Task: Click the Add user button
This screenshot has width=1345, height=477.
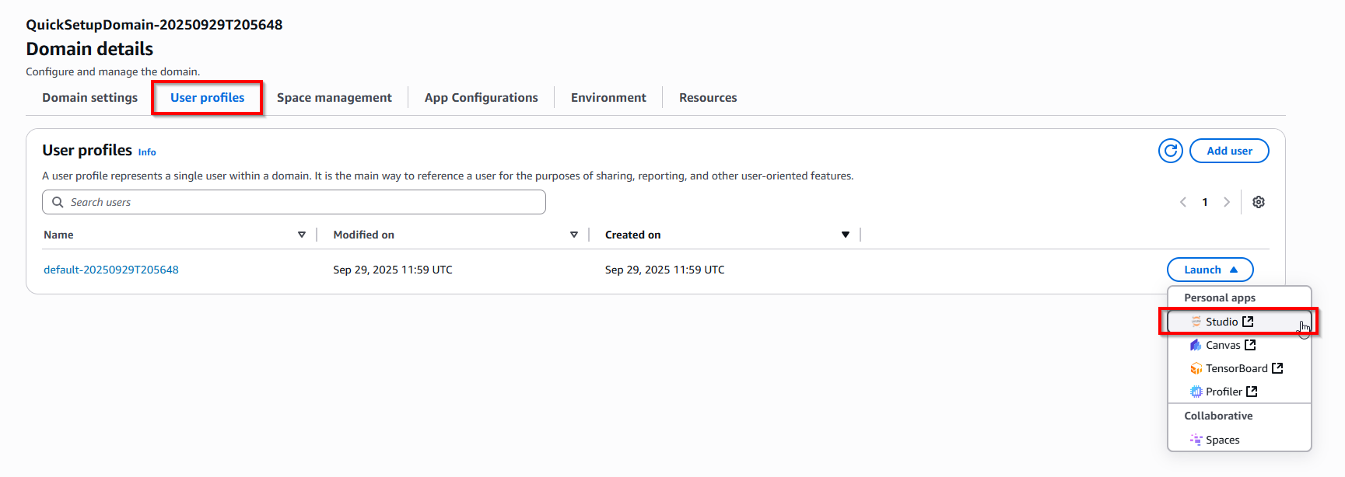Action: click(1229, 151)
